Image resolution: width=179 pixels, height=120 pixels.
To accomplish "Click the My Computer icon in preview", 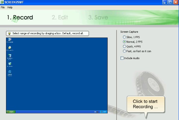I will coord(10,40).
